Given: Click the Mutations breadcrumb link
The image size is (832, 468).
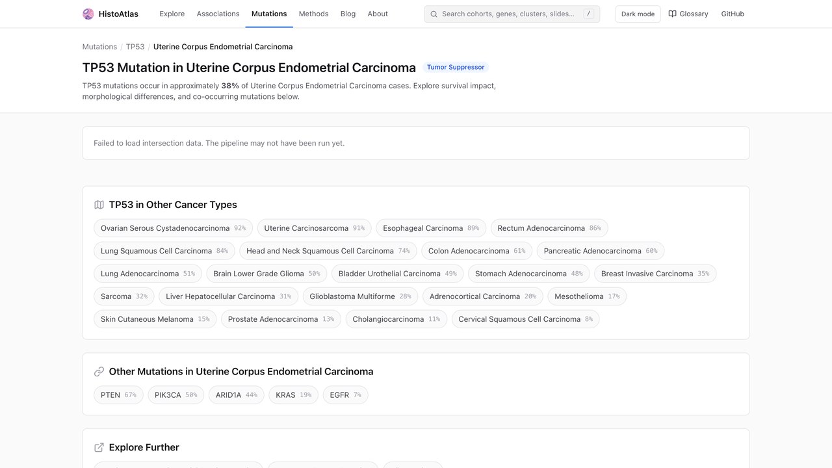Looking at the screenshot, I should pyautogui.click(x=99, y=47).
